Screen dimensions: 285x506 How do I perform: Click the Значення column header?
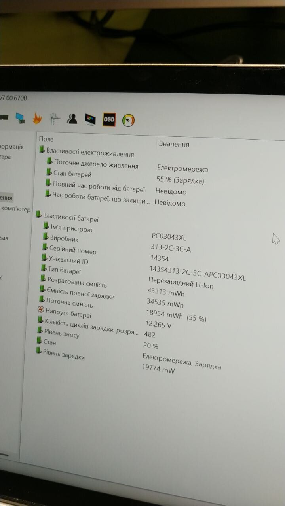pyautogui.click(x=174, y=144)
